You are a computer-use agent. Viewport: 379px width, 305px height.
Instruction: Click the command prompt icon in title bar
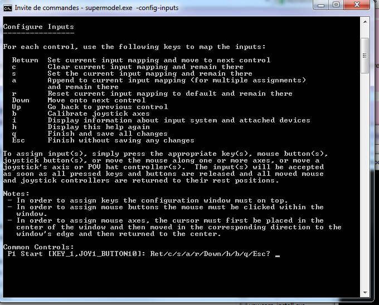(8, 7)
